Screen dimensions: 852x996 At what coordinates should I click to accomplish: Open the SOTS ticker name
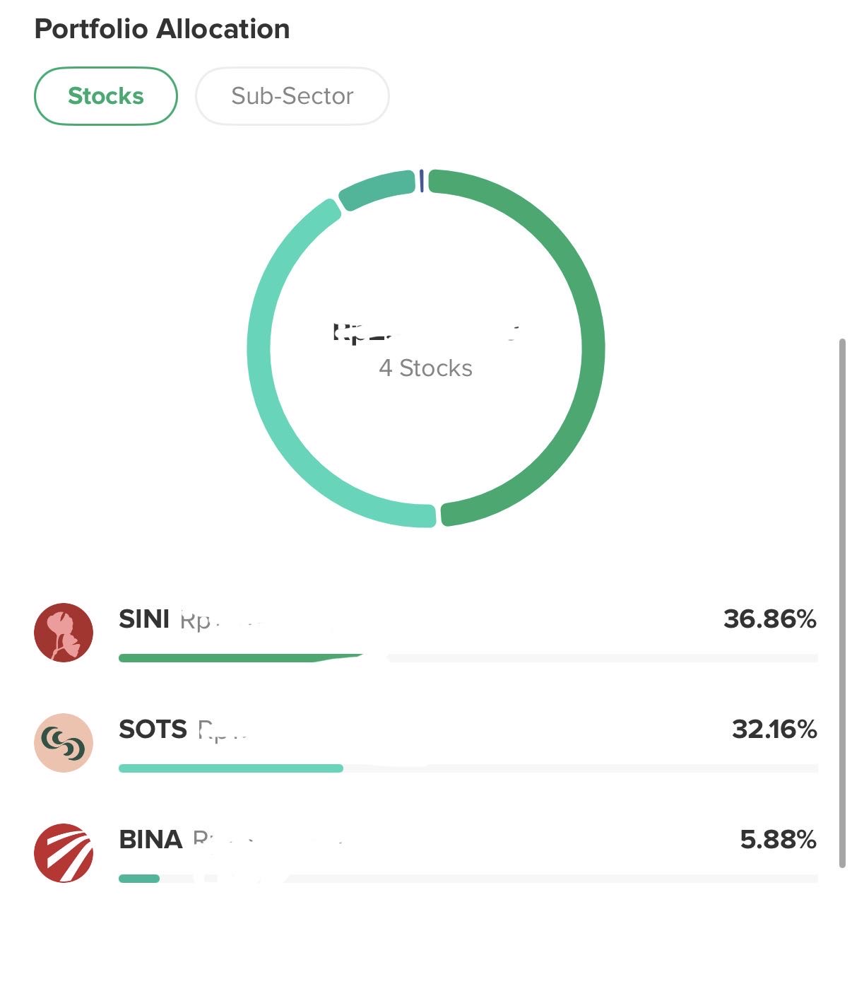pyautogui.click(x=153, y=730)
